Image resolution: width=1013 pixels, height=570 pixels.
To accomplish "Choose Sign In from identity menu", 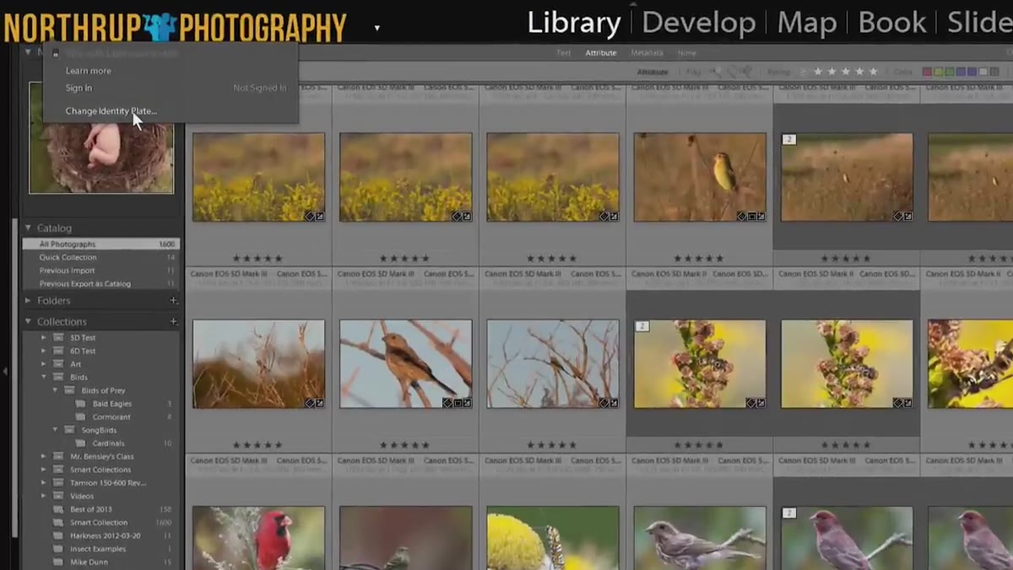I will [79, 88].
